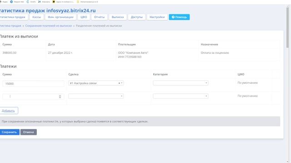Screen dimensions: 291x163
Task: Switch to the ЦФО tab
Action: (84, 17)
